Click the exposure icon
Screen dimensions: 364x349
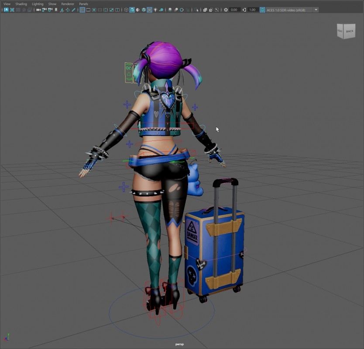point(226,10)
